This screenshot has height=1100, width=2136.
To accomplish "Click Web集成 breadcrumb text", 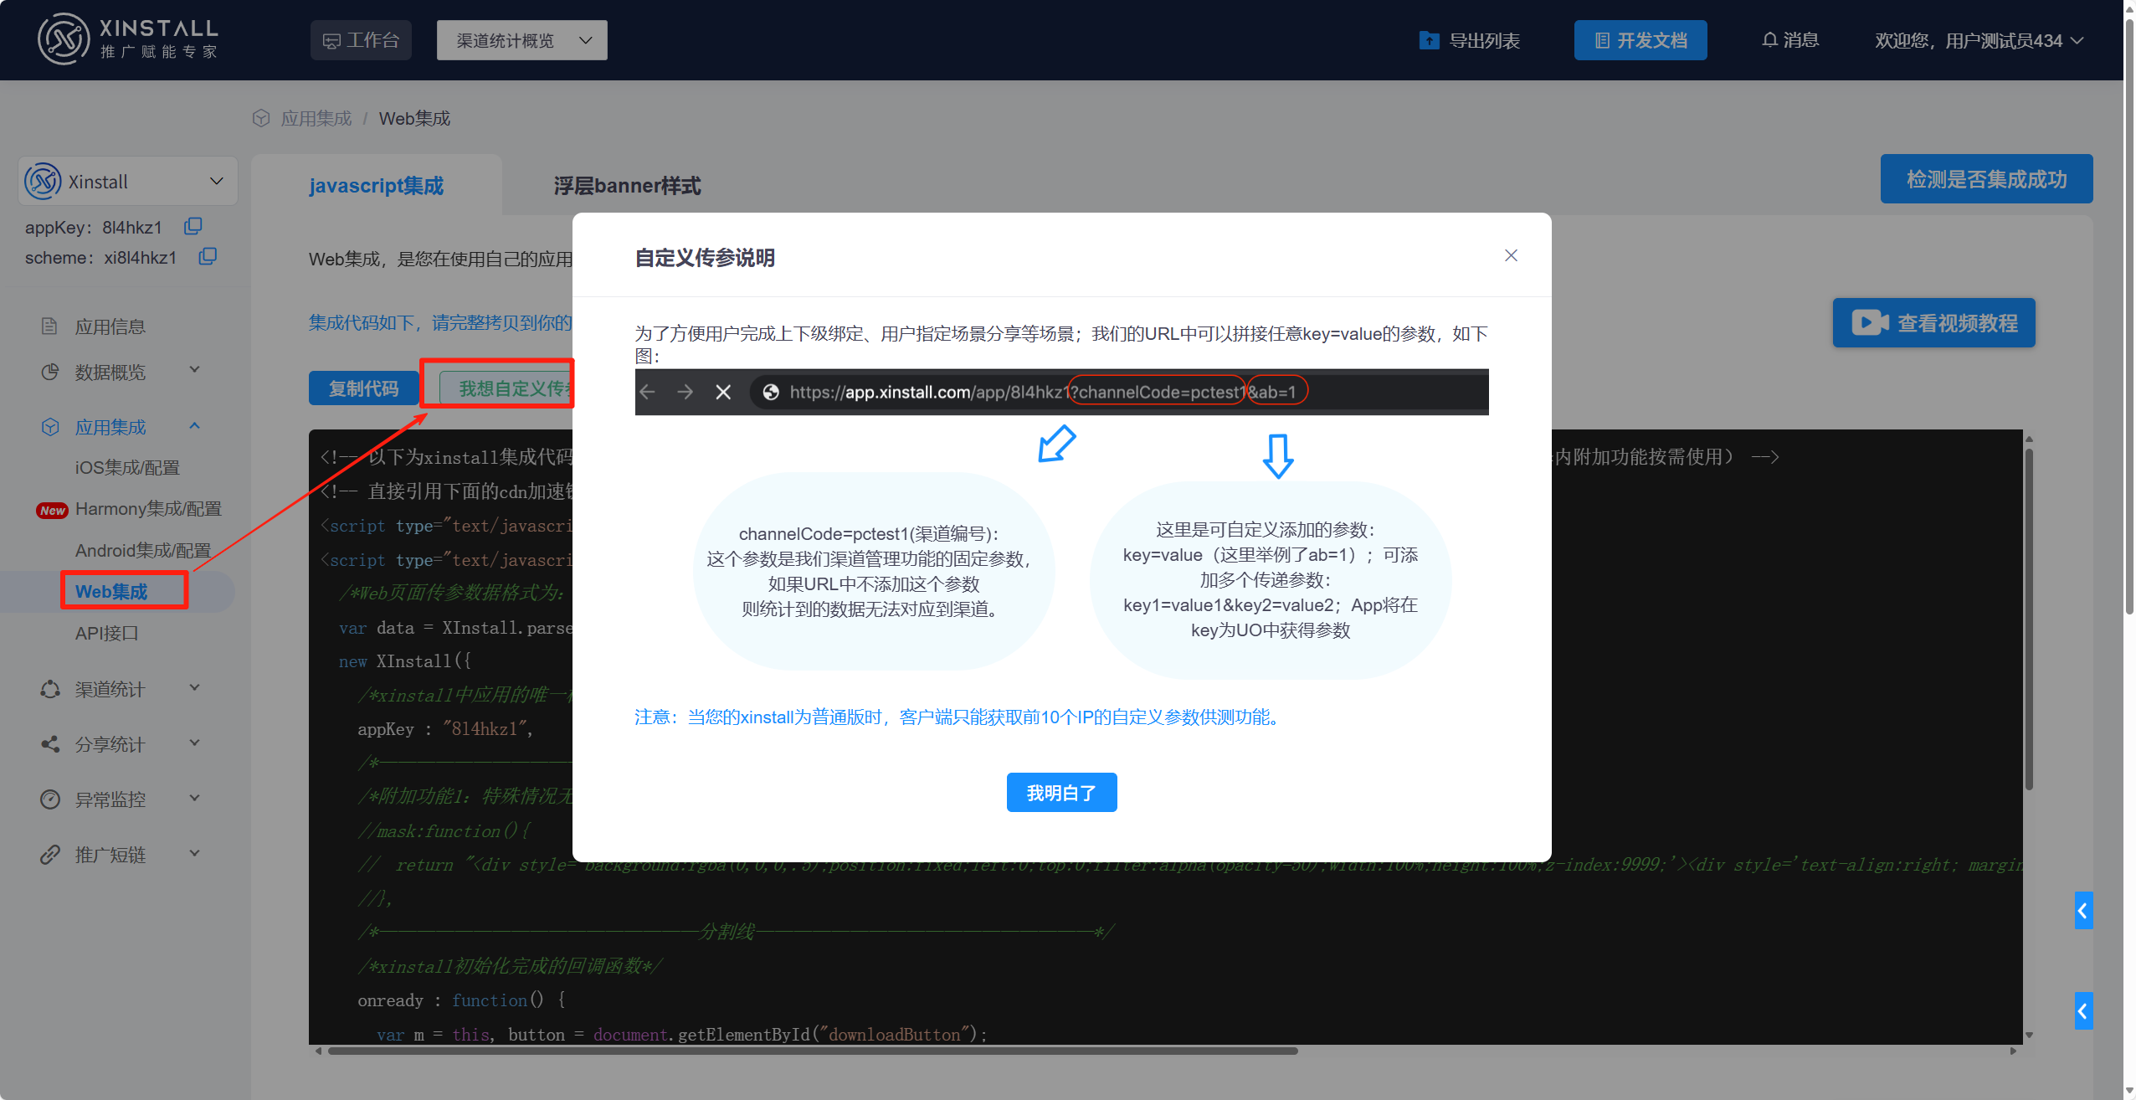I will pyautogui.click(x=414, y=118).
